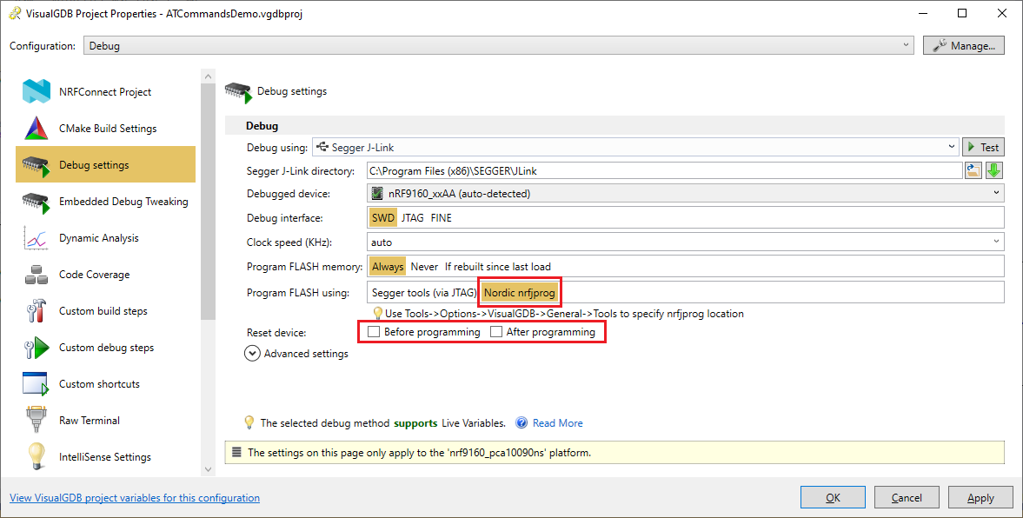Open Custom build steps page
The width and height of the screenshot is (1023, 518).
tap(105, 311)
